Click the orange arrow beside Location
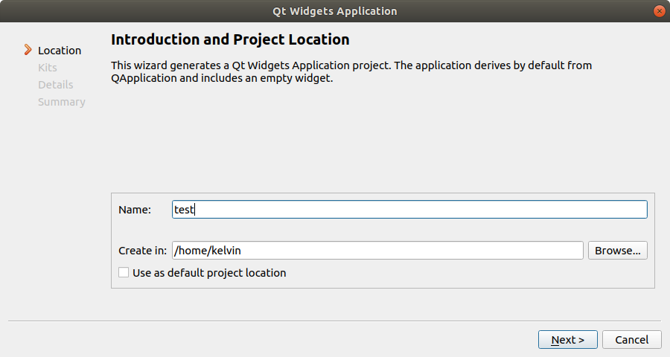The width and height of the screenshot is (670, 357). coord(28,51)
